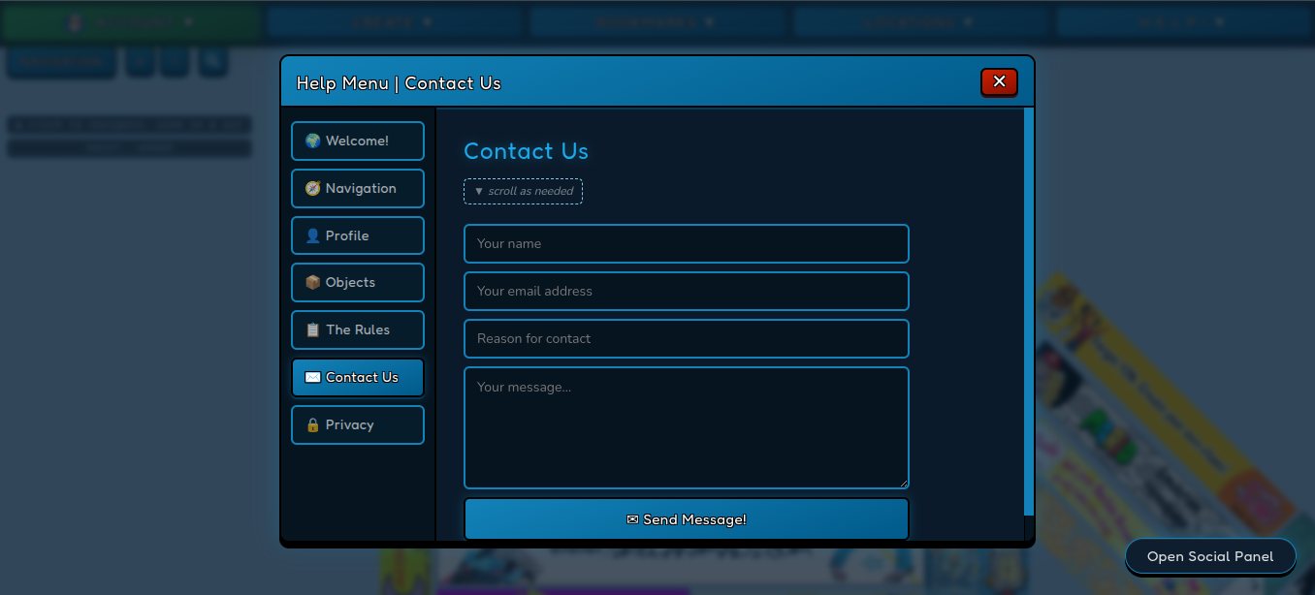The image size is (1315, 595).
Task: Expand the Help dropdown in top bar
Action: pyautogui.click(x=1183, y=21)
